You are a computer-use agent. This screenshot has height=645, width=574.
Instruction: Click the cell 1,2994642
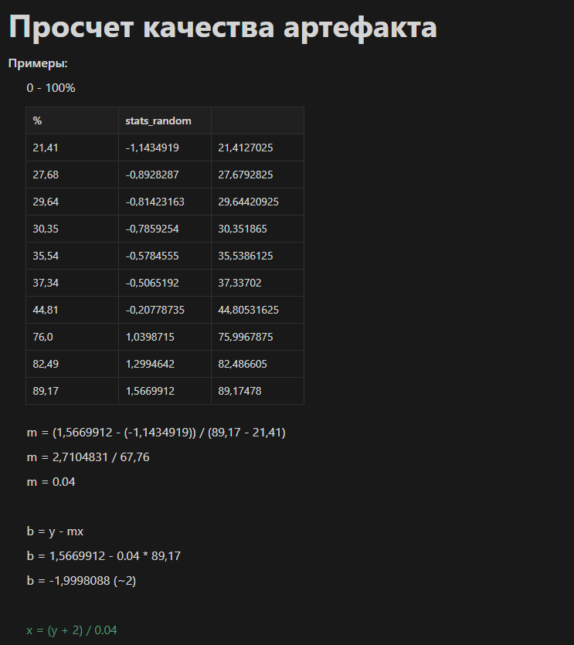click(165, 364)
